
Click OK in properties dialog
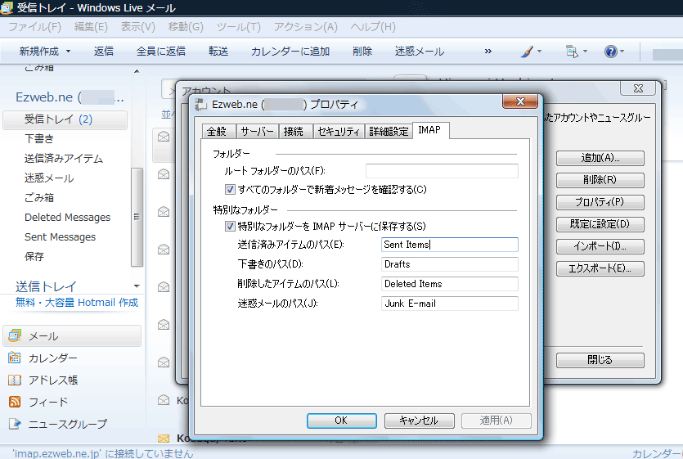click(x=342, y=421)
